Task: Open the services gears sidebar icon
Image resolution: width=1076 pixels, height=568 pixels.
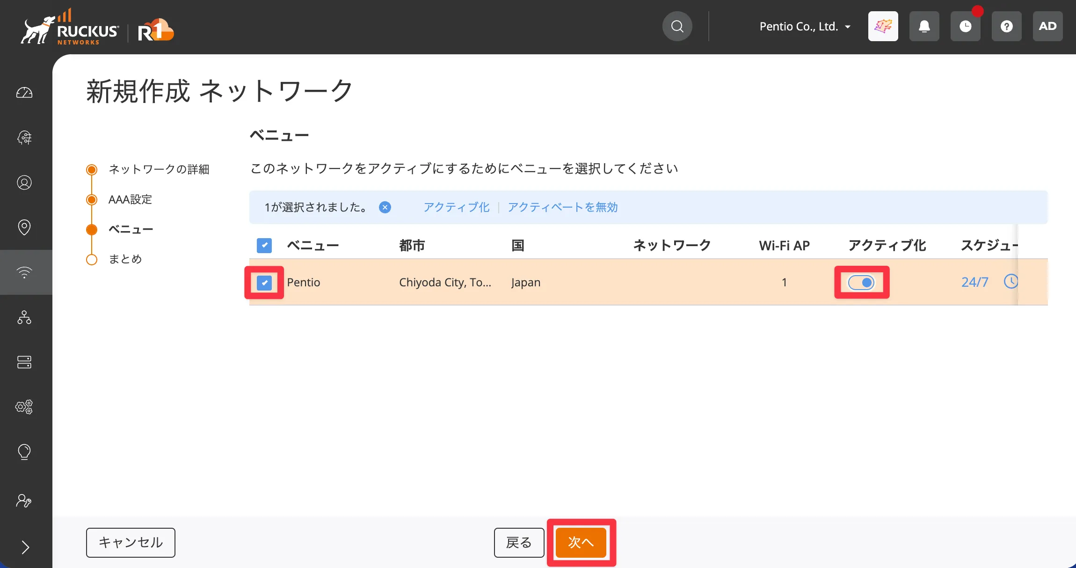Action: pyautogui.click(x=24, y=407)
